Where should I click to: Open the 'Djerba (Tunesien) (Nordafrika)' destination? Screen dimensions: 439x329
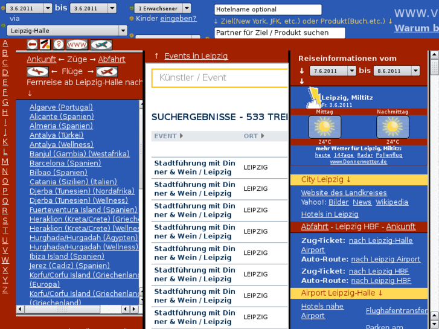coord(82,191)
